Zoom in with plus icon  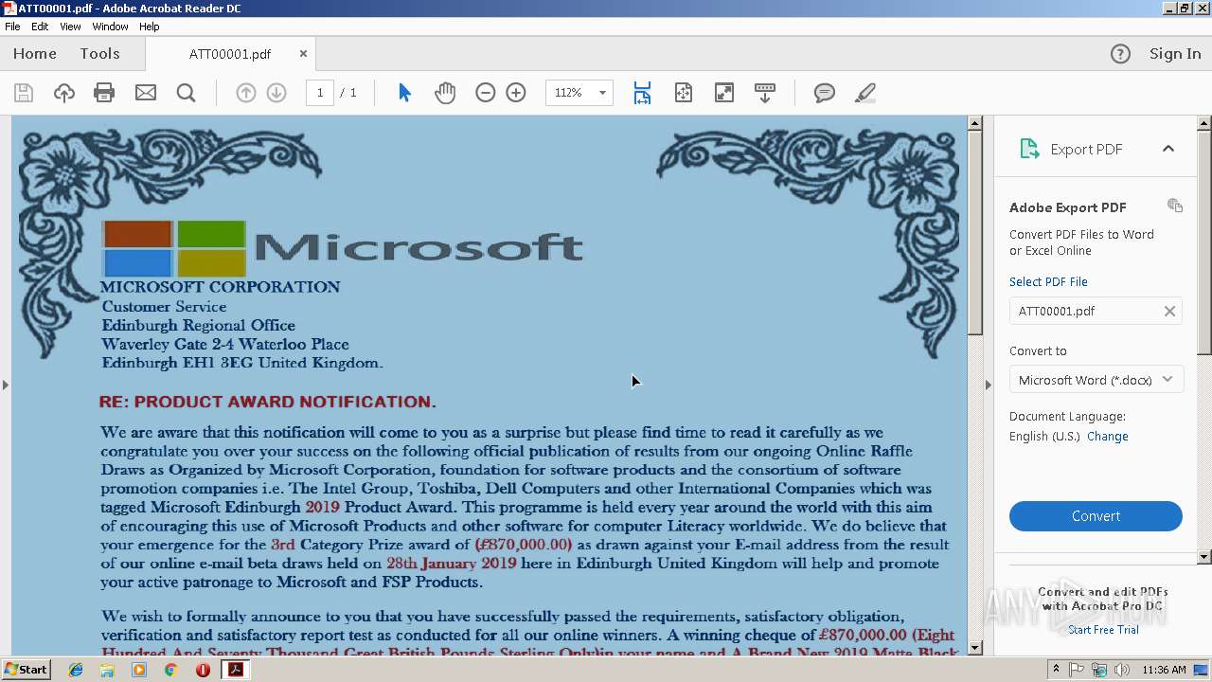(516, 93)
